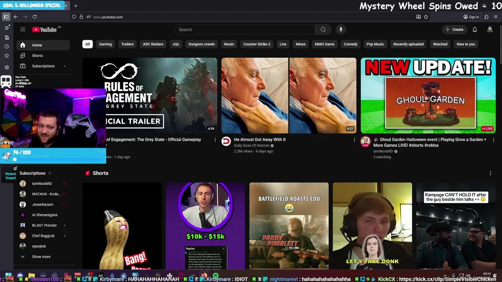Image resolution: width=502 pixels, height=282 pixels.
Task: Select the Counter-Strike 2 chip
Action: pyautogui.click(x=257, y=44)
